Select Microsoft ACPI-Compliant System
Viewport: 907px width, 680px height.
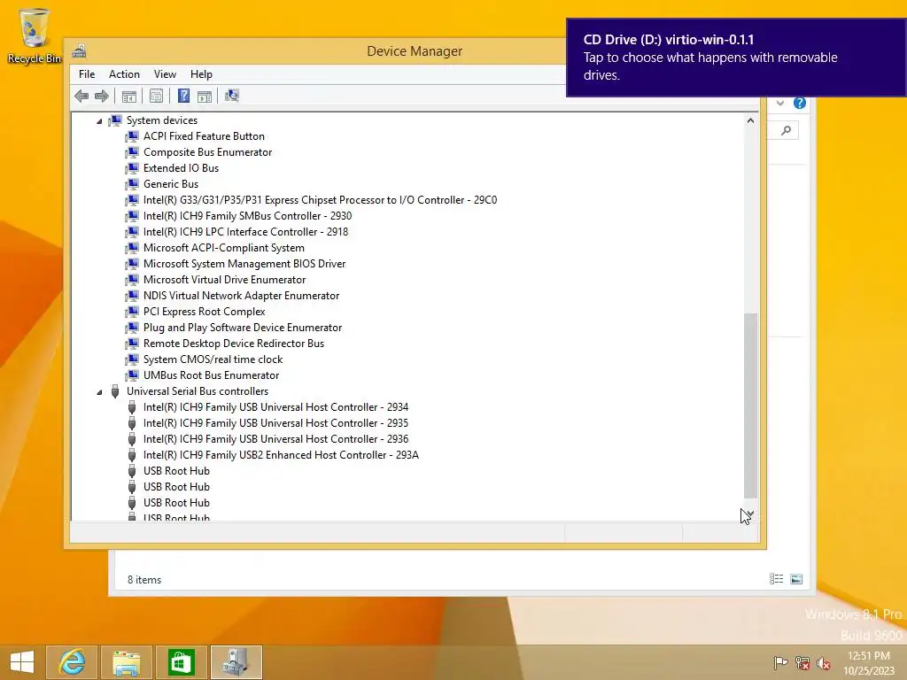[x=224, y=248]
